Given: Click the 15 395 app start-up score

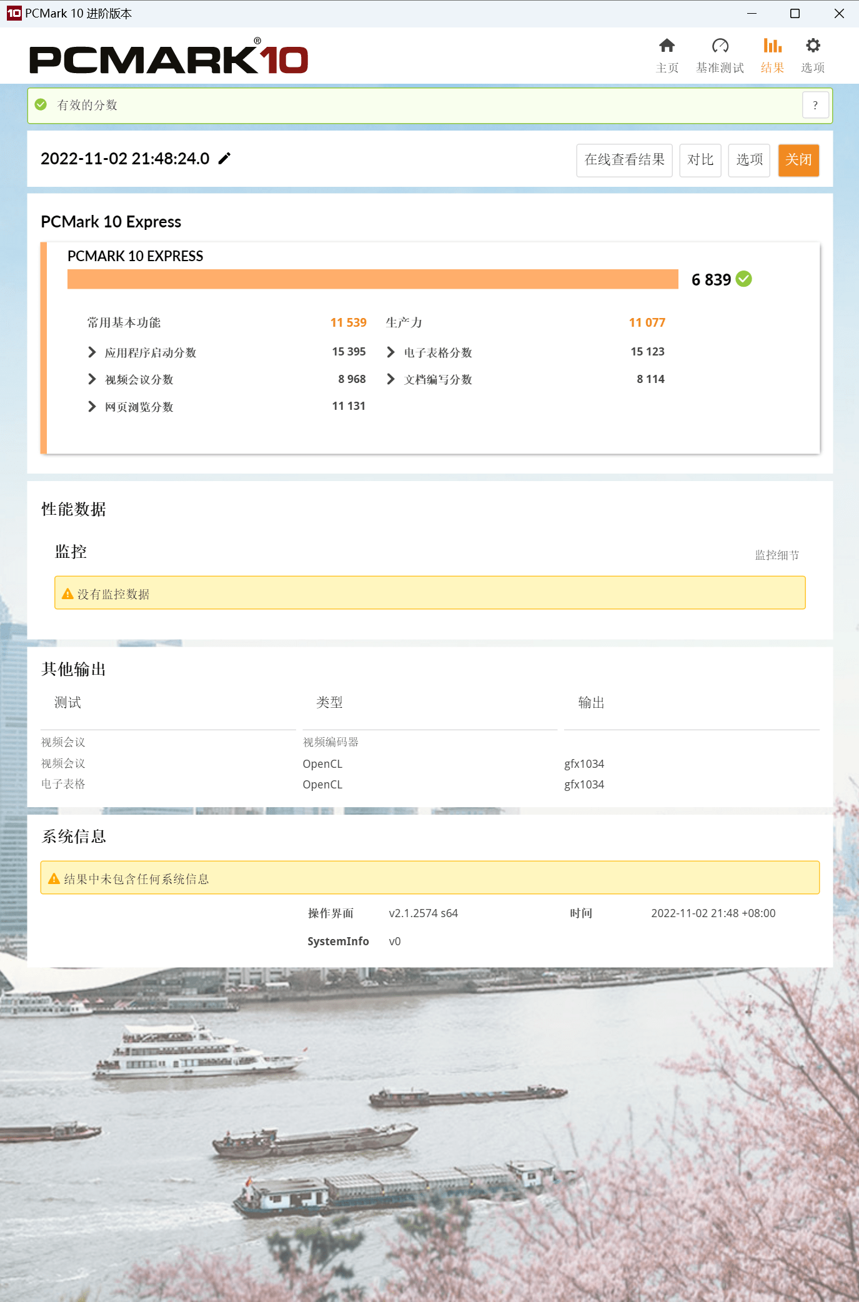Looking at the screenshot, I should 349,352.
